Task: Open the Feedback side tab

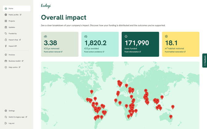Action: point(205,60)
